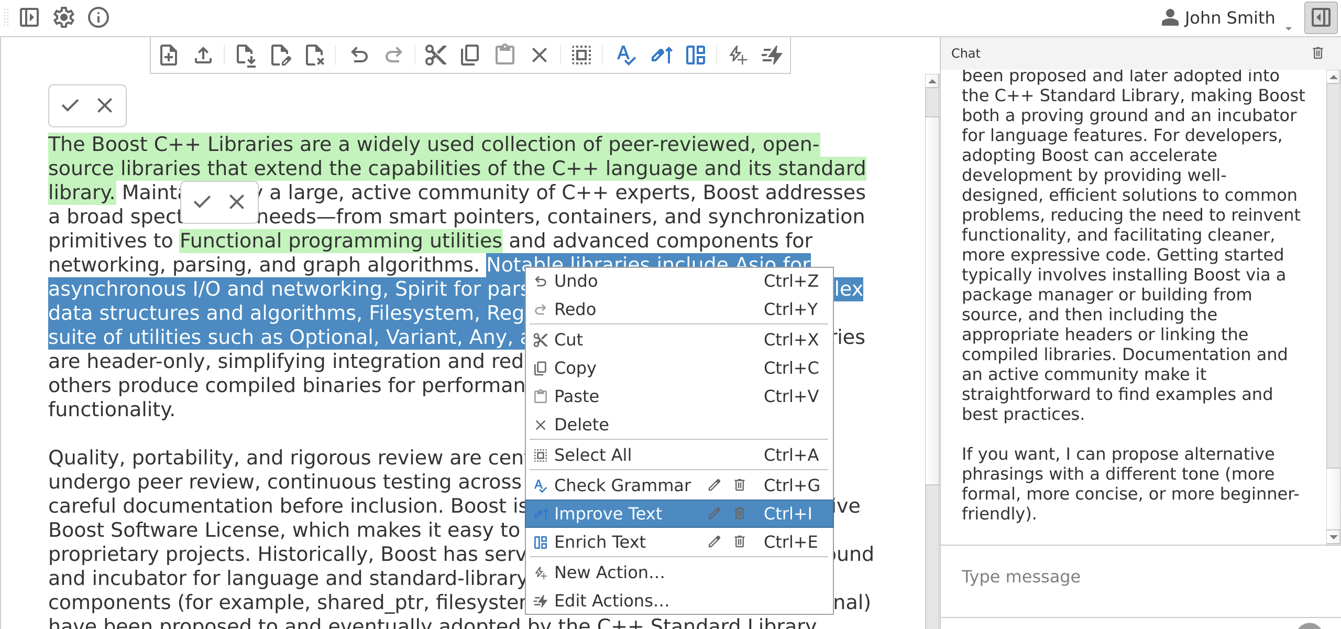
Task: Click the save/download document toolbar icon
Action: point(245,55)
